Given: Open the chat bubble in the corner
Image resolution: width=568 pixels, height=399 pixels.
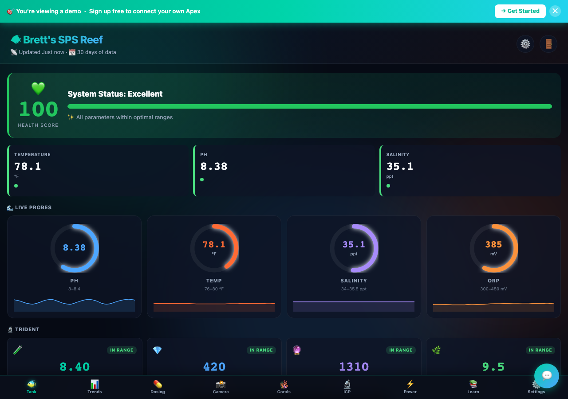Looking at the screenshot, I should [547, 376].
